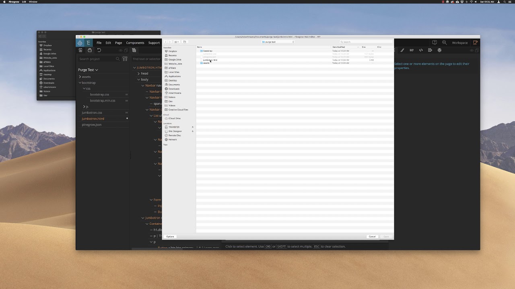Open the 'purge test' location dropdown in dialog
The image size is (515, 289).
(x=278, y=42)
